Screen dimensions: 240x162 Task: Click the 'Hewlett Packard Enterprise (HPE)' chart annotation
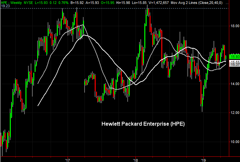coord(143,124)
